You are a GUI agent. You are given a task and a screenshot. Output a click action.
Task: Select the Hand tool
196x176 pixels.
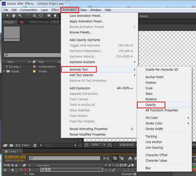coord(14,16)
